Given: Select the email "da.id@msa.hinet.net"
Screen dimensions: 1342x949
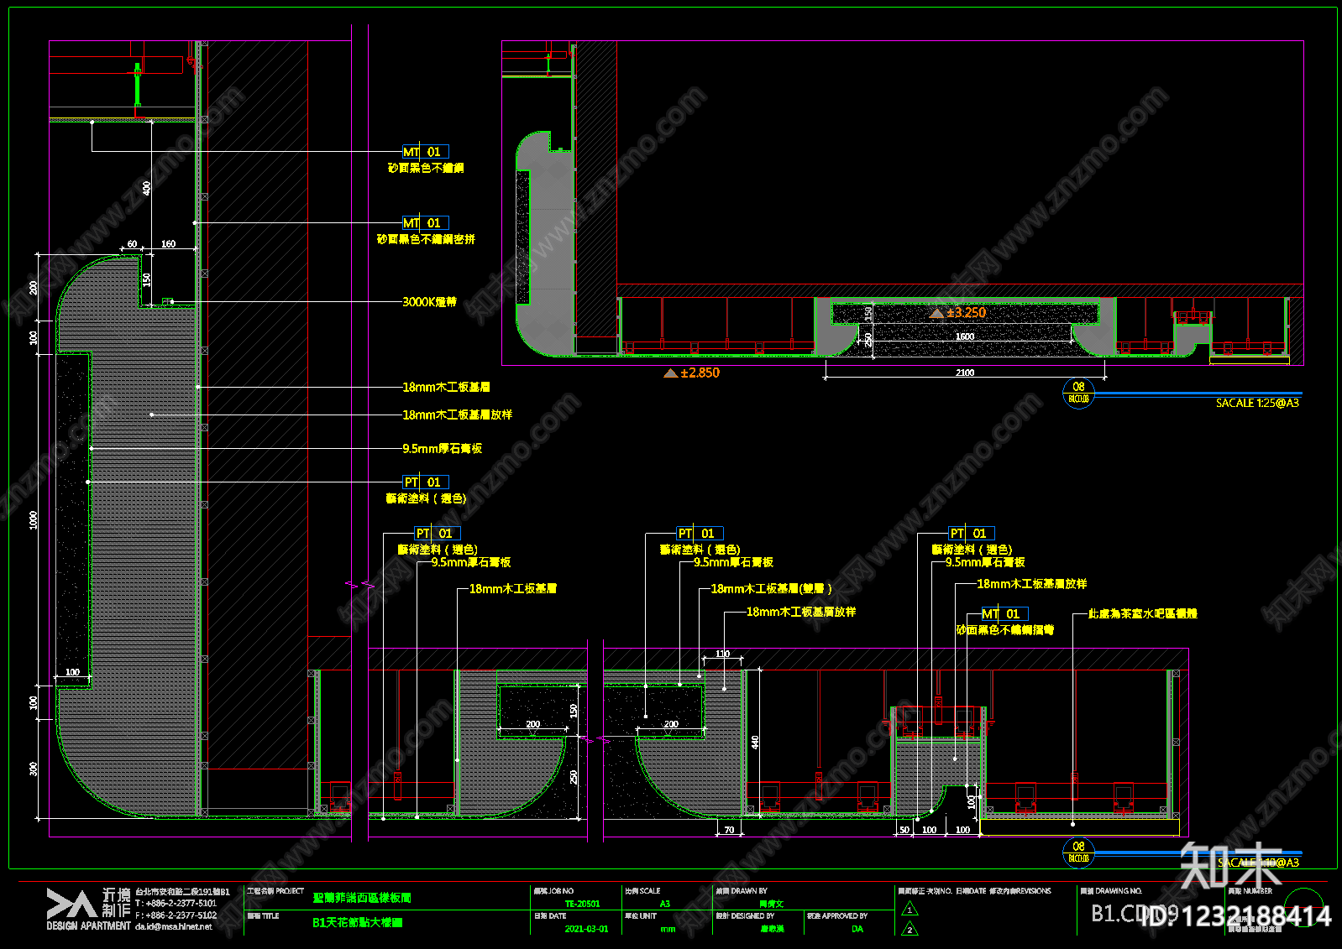Looking at the screenshot, I should pyautogui.click(x=174, y=926).
